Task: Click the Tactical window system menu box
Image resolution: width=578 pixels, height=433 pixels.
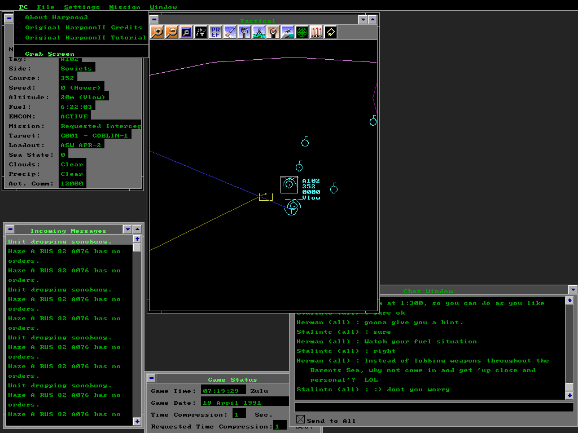Action: (x=155, y=20)
